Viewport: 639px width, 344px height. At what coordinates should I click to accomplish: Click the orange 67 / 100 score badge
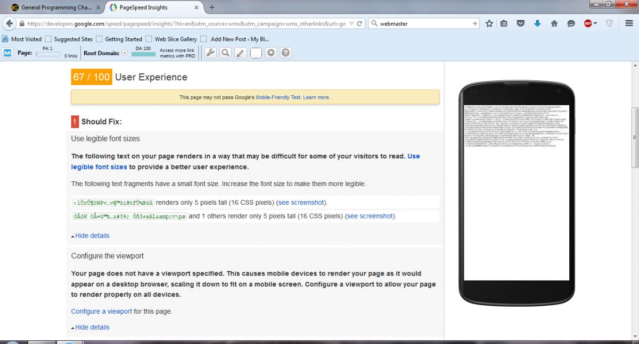[92, 77]
